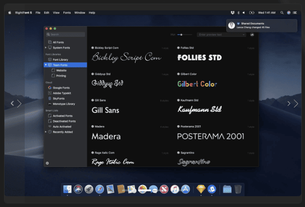
Task: Select the Website font collection
Action: (61, 70)
